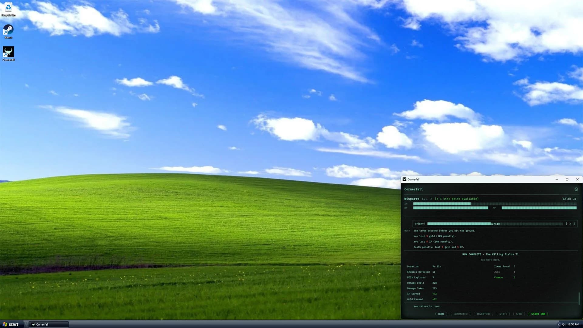Switch to the STATS tab
The image size is (583, 328).
(503, 314)
